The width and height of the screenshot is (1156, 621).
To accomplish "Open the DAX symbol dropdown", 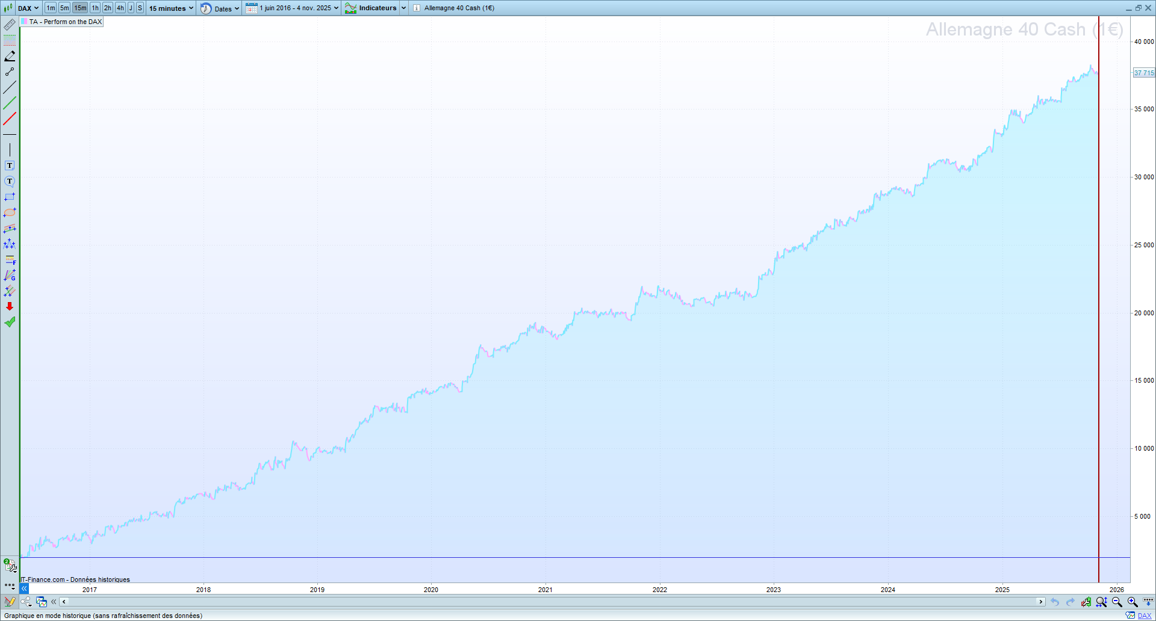I will (x=28, y=8).
